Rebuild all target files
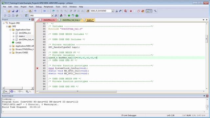This screenshot has width=210, height=118. click(13, 15)
